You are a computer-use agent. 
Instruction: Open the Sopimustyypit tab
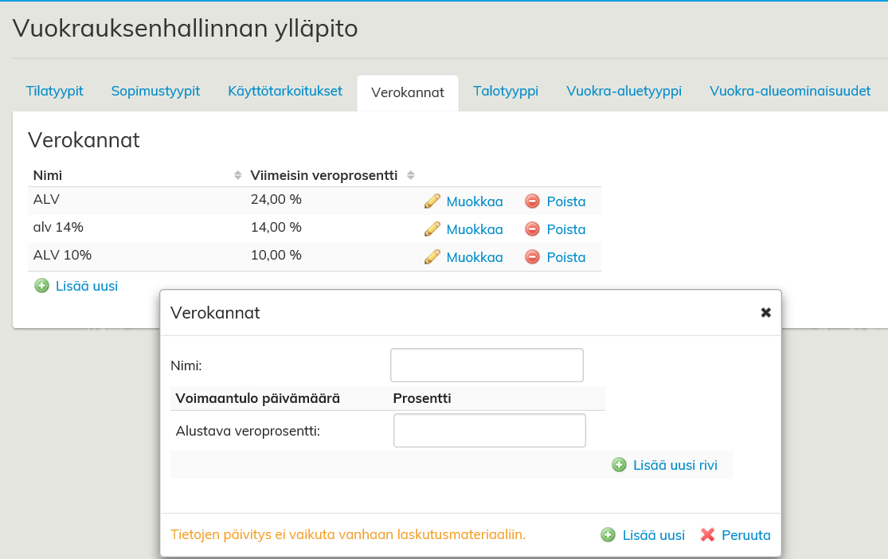155,91
